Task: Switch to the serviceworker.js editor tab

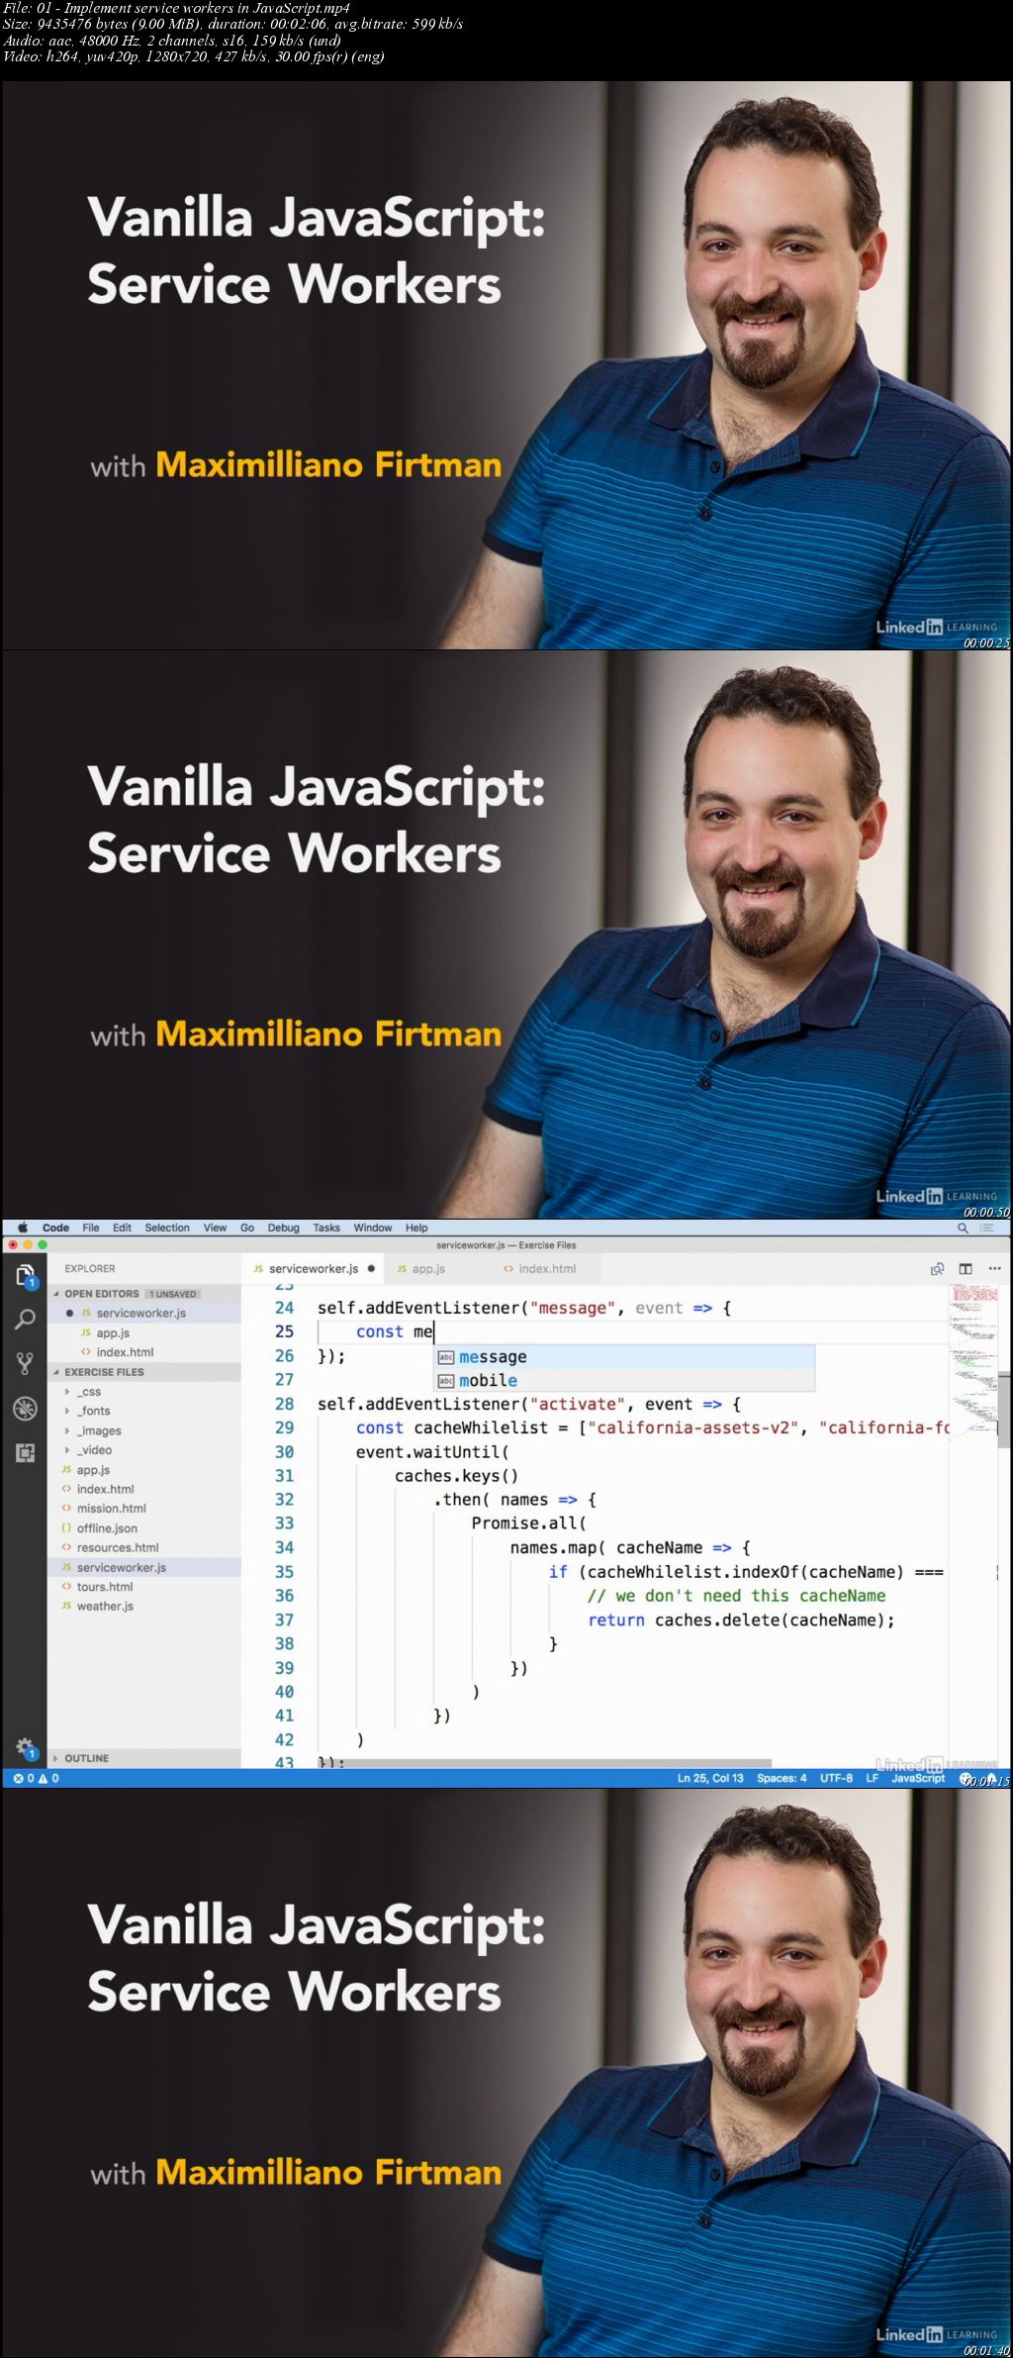Action: click(x=314, y=1268)
